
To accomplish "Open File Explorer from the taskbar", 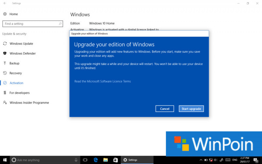I will (x=105, y=160).
